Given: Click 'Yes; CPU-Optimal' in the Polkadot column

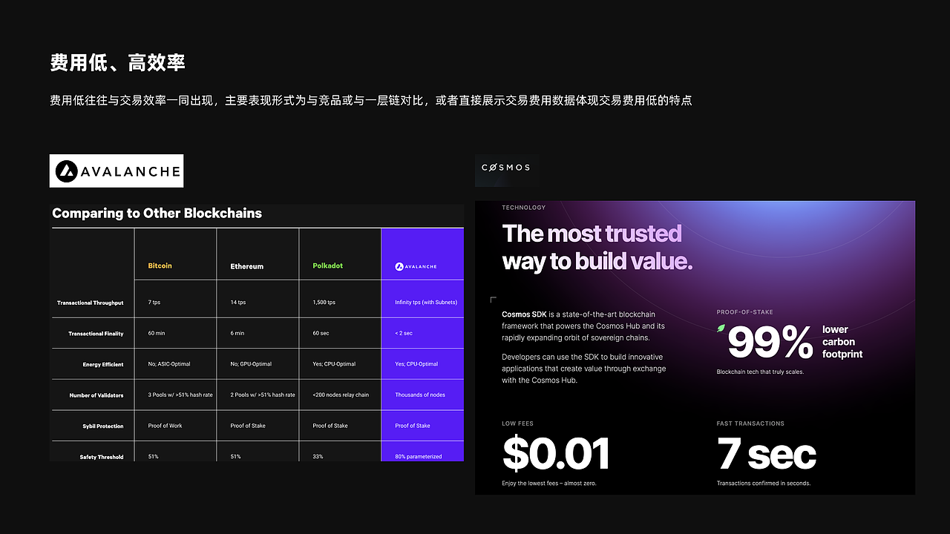Looking at the screenshot, I should (334, 364).
